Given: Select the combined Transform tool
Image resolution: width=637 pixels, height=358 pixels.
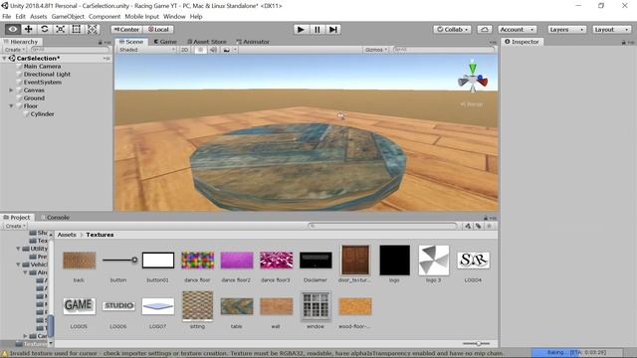Looking at the screenshot, I should (x=93, y=29).
